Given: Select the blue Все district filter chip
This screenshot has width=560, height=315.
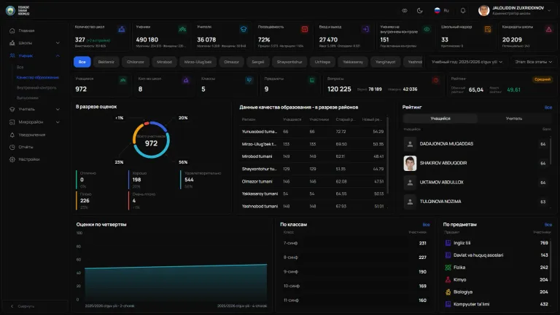Looking at the screenshot, I should [x=82, y=62].
